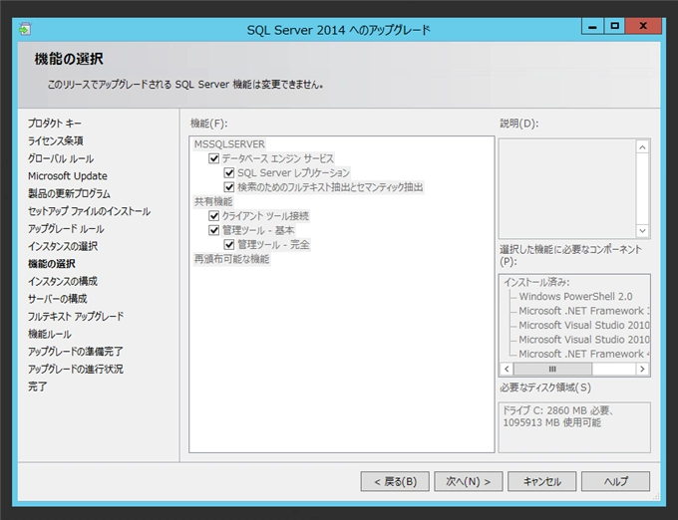Select MSSQLSERVER node in feature tree
Viewport: 678px width, 520px height.
pos(229,143)
